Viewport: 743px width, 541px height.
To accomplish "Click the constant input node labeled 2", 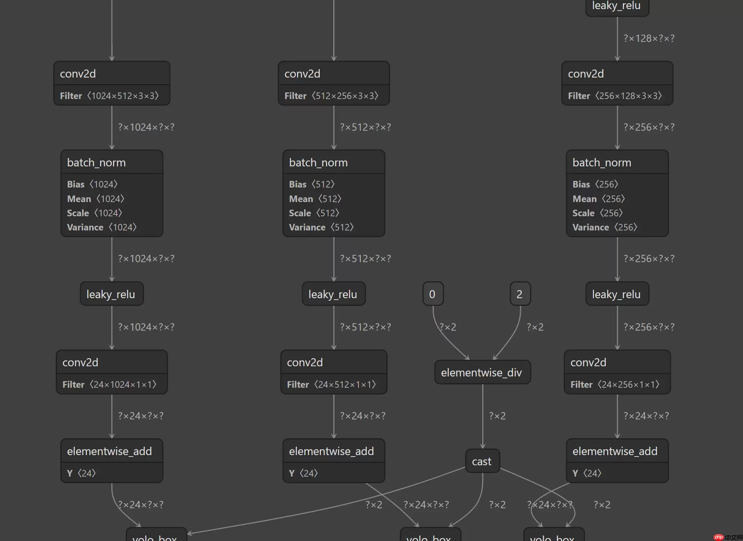I will [520, 294].
